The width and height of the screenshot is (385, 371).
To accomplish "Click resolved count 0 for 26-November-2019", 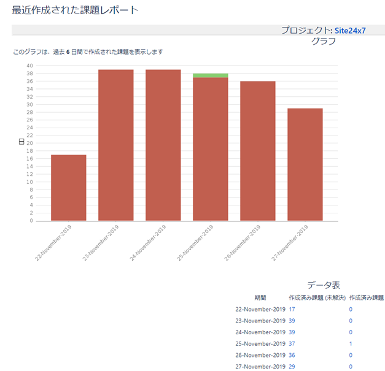I will pyautogui.click(x=351, y=355).
